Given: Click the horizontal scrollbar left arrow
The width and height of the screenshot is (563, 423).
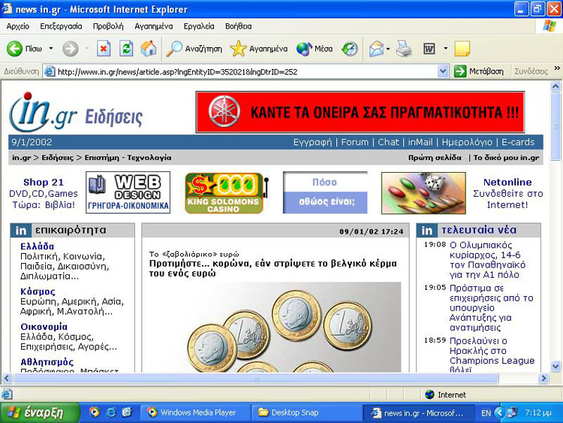Looking at the screenshot, I should [7, 378].
